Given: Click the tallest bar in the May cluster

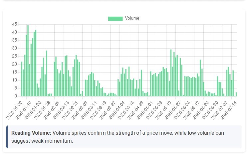Looking at the screenshot, I should click(171, 73).
